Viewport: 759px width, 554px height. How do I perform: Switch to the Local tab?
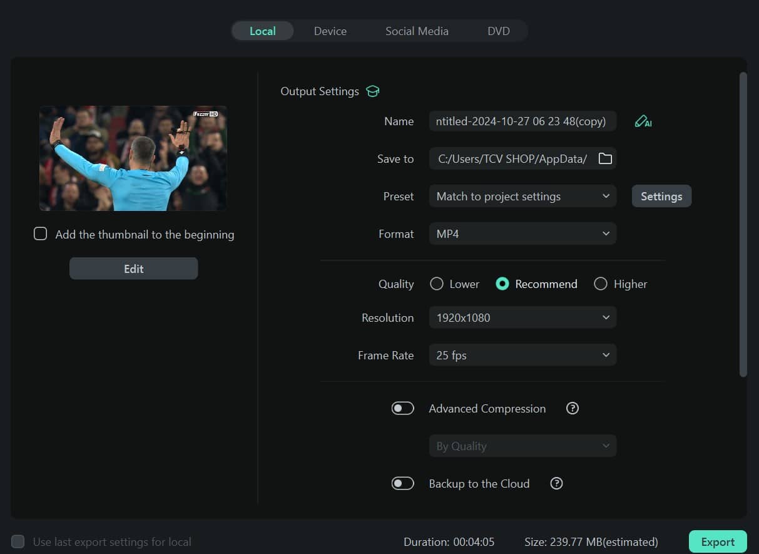pyautogui.click(x=263, y=31)
